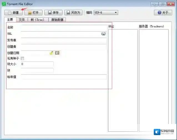The image size is (177, 140).
Task: Click the 发布者 publisher input field
Action: coord(63,40)
